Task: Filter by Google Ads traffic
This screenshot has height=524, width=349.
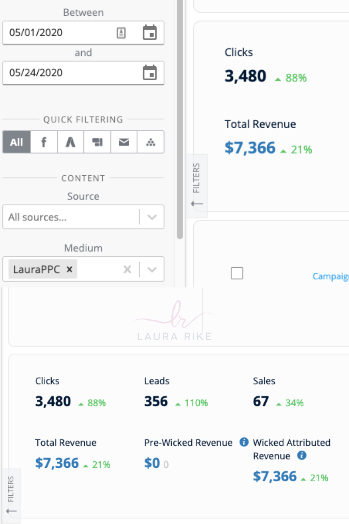Action: tap(70, 142)
